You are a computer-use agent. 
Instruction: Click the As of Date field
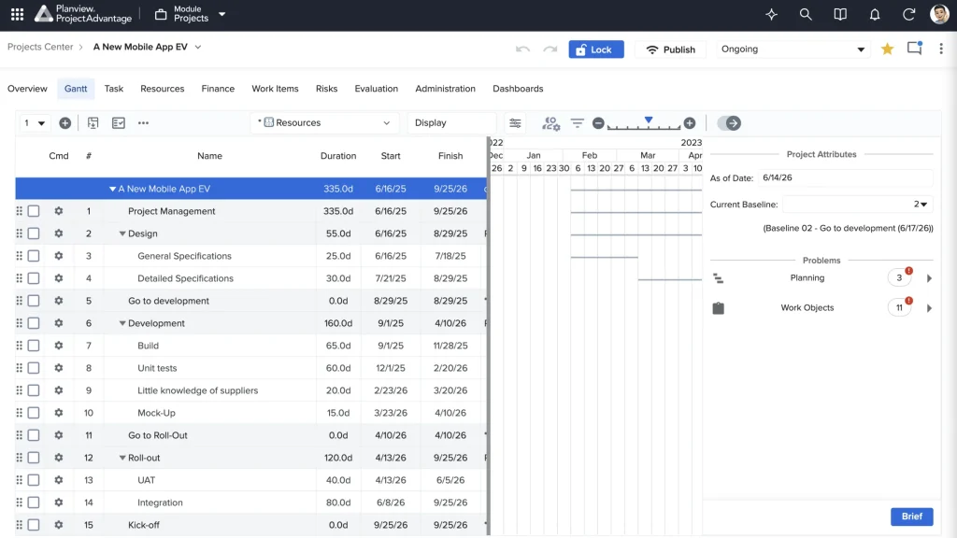pos(846,178)
